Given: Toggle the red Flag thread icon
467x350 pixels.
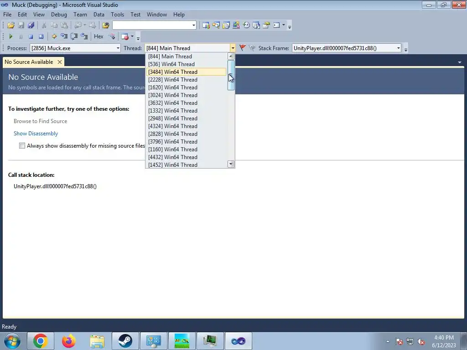Looking at the screenshot, I should (x=243, y=48).
